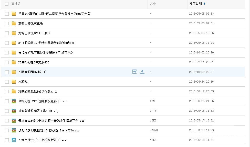Click date 2013-08-12 23:09
Screen dimensions: 250x147
(x=201, y=91)
